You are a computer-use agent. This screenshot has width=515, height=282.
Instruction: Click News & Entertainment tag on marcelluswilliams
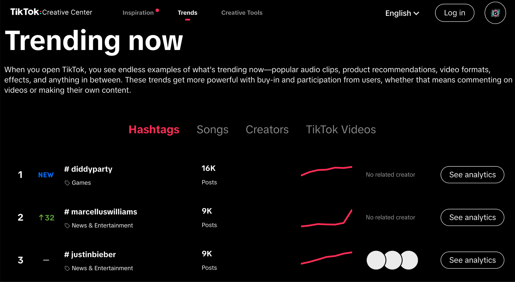click(x=102, y=225)
